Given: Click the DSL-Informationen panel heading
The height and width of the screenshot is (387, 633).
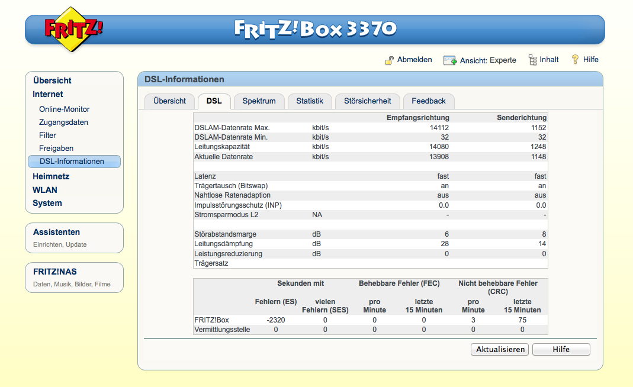Looking at the screenshot, I should click(184, 79).
